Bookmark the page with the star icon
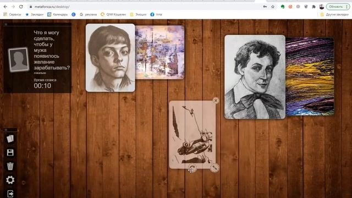 coord(273,7)
